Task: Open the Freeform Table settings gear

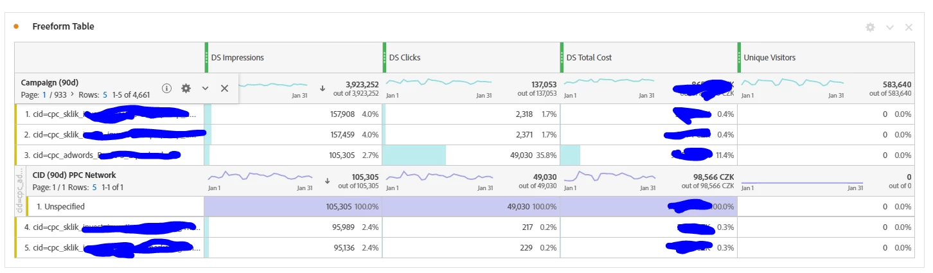Action: [870, 27]
